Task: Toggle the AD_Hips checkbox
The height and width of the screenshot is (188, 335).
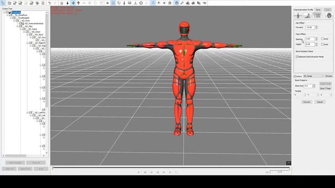Action: [x=20, y=26]
